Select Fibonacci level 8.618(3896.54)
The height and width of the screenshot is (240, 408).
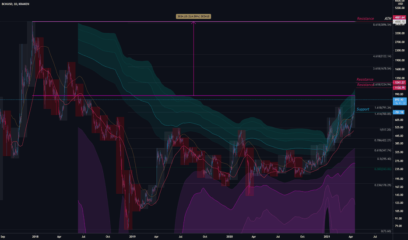382,24
